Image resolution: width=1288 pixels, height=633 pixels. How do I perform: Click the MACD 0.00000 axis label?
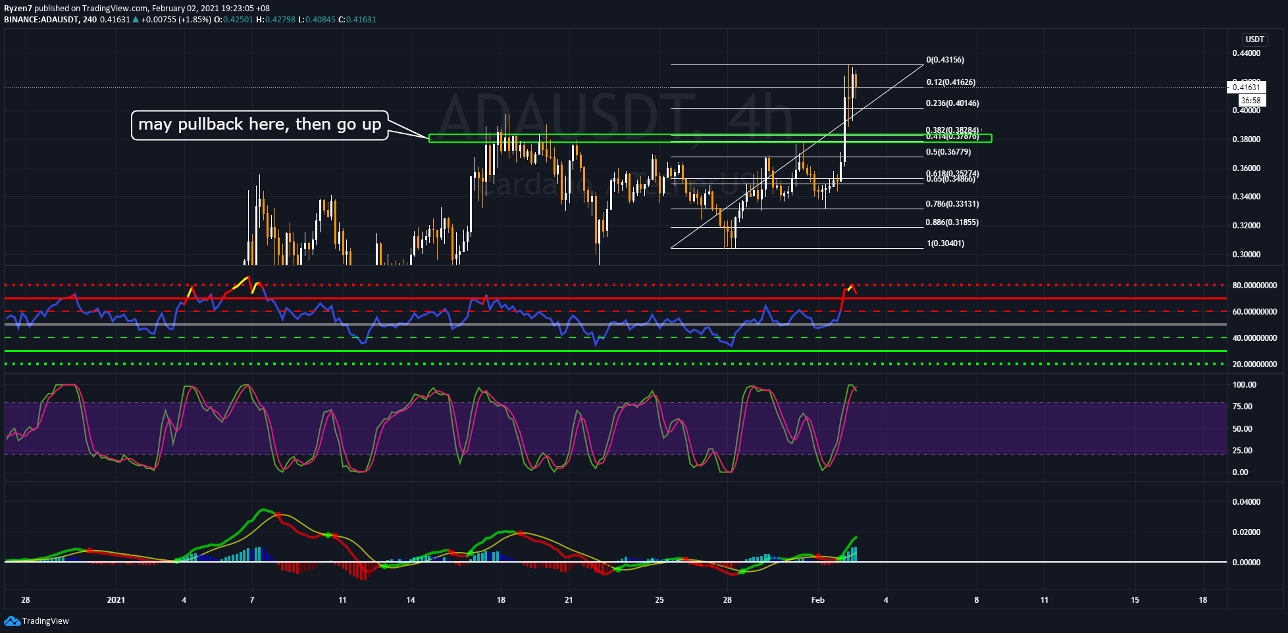[x=1247, y=563]
